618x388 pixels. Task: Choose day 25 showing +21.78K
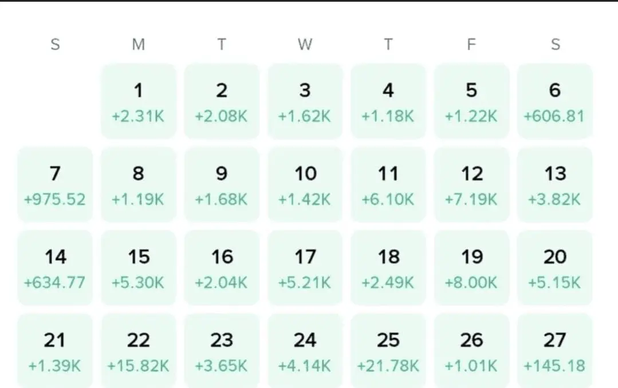(388, 351)
